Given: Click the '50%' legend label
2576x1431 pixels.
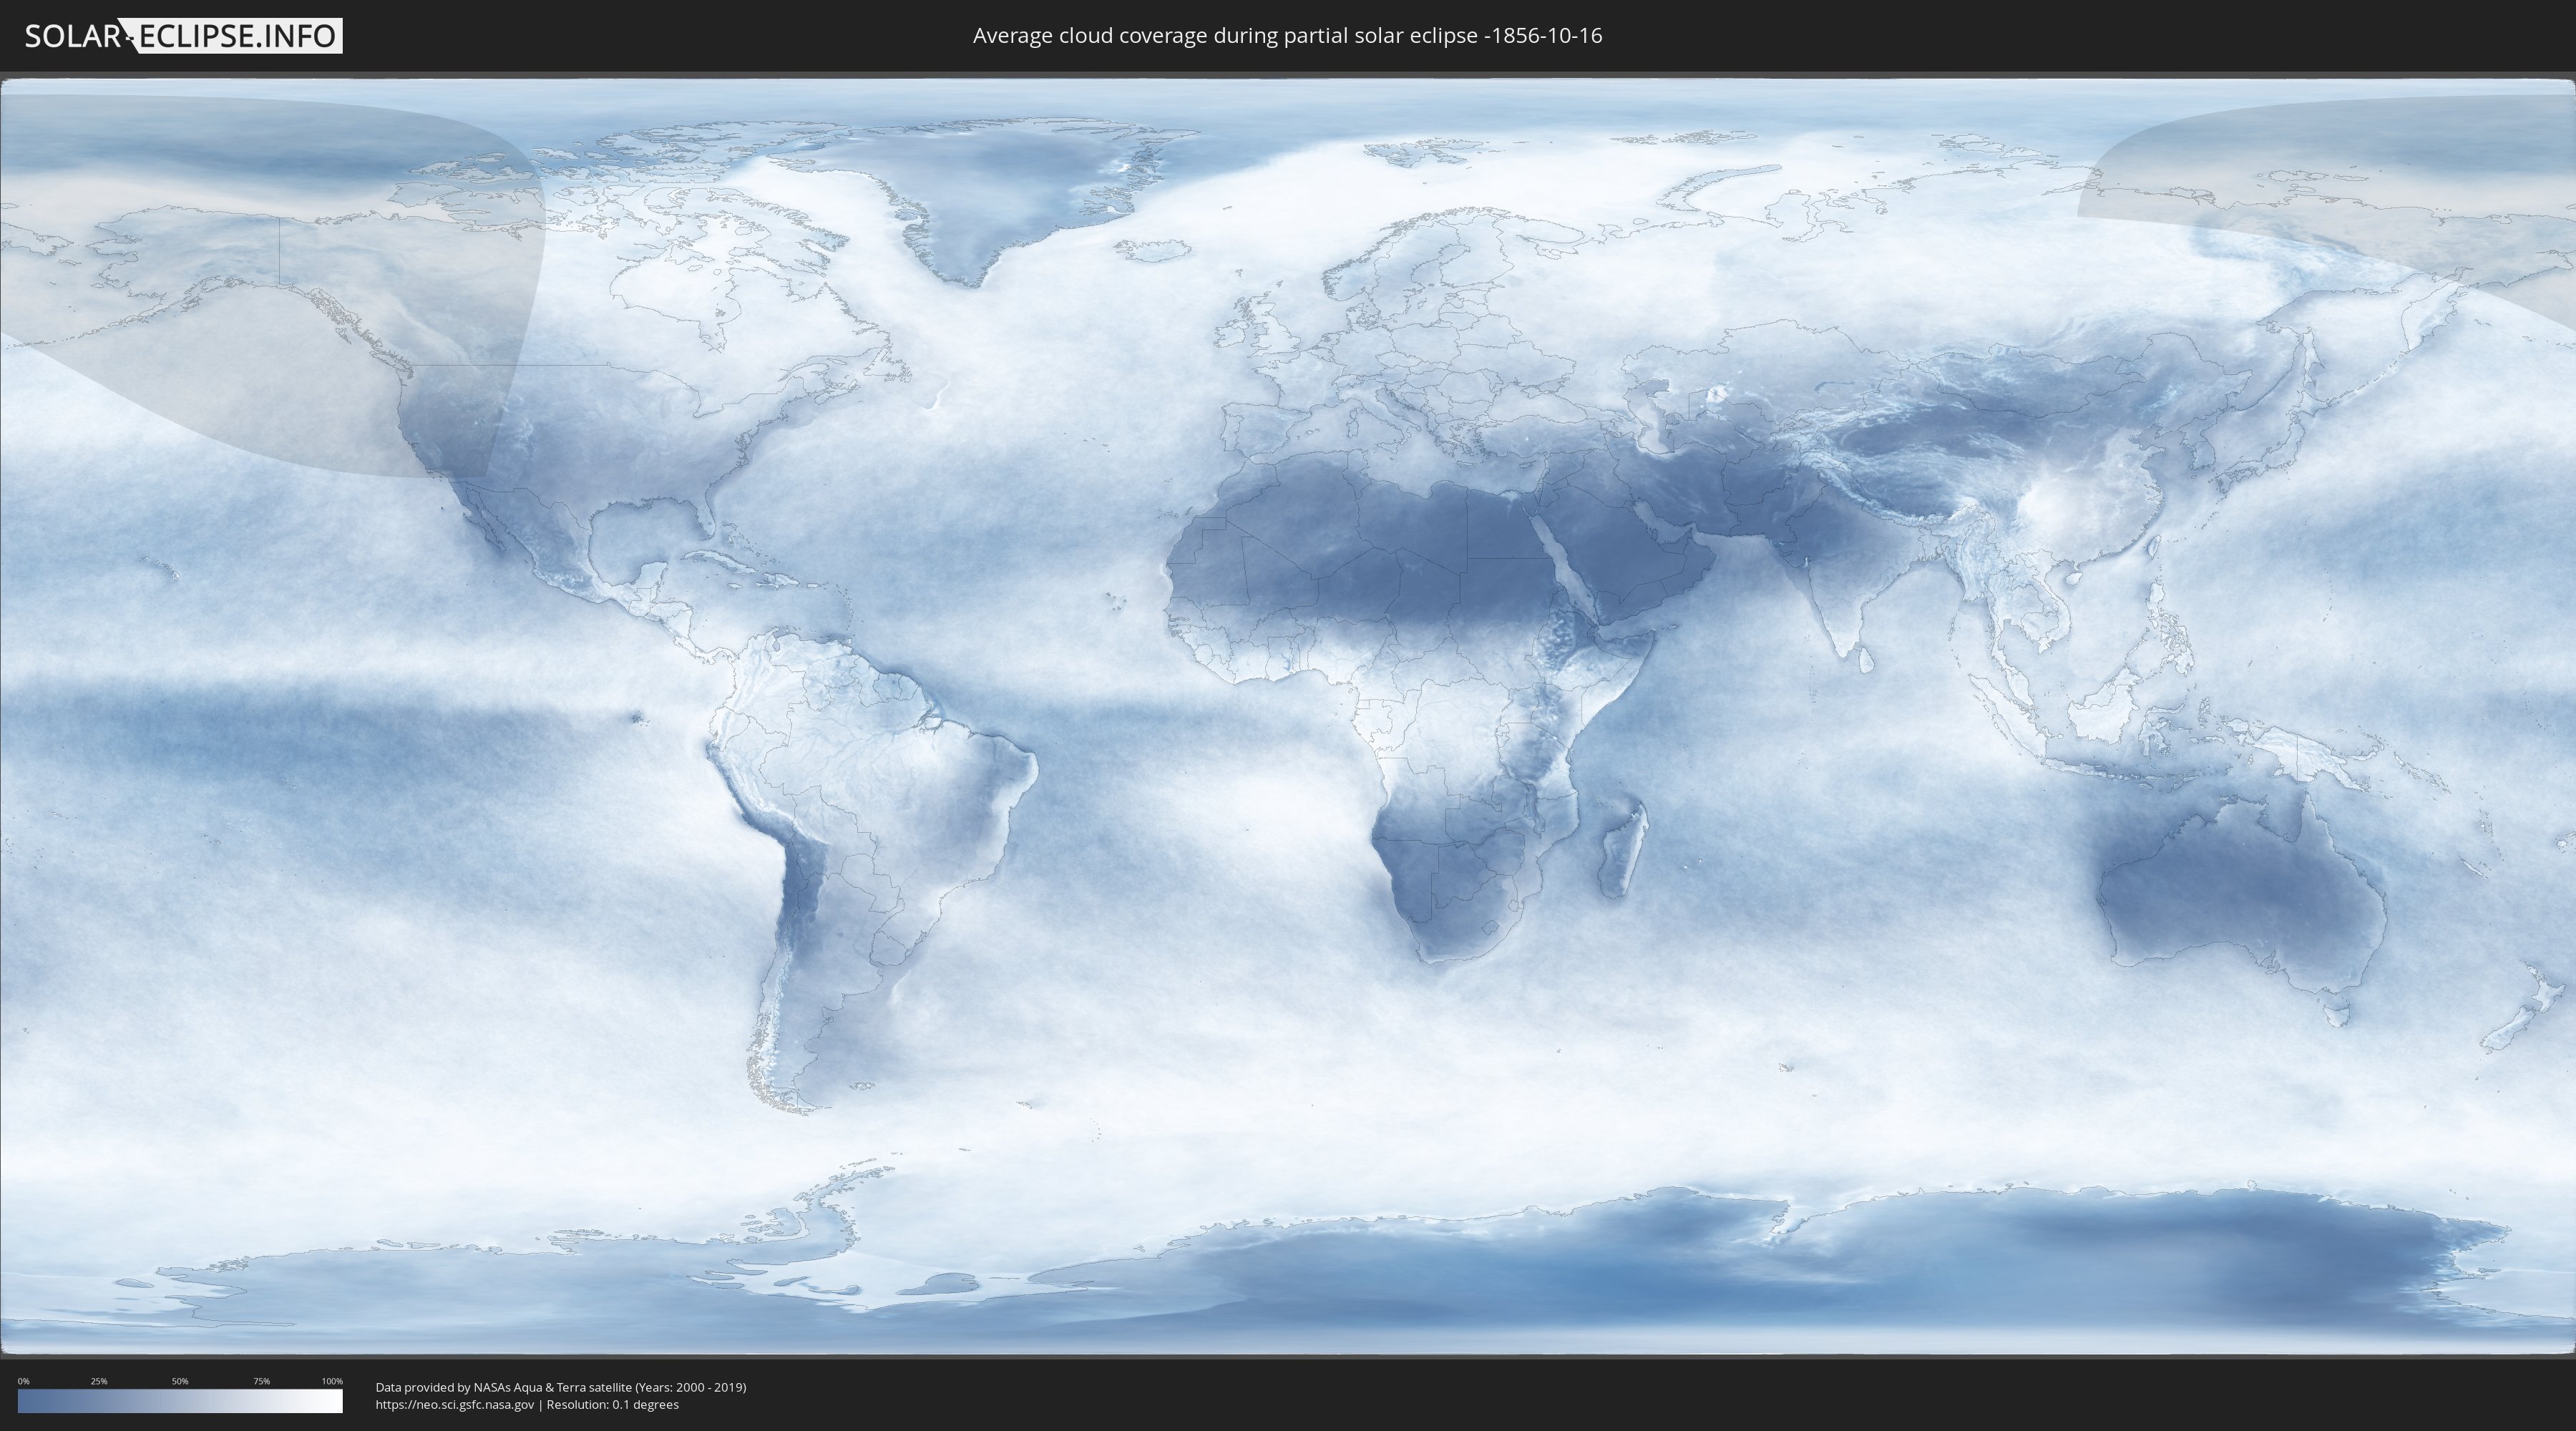Looking at the screenshot, I should 180,1381.
